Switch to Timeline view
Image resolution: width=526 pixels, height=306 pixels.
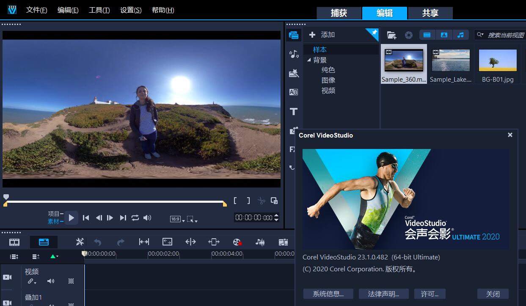point(44,242)
